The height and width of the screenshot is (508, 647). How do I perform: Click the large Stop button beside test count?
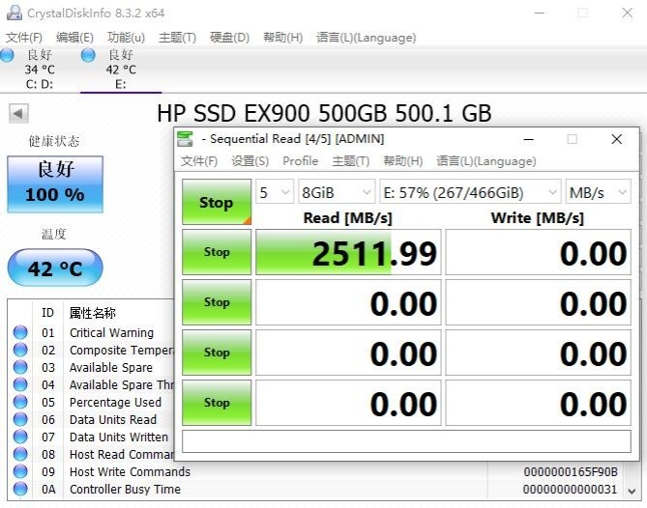click(217, 202)
